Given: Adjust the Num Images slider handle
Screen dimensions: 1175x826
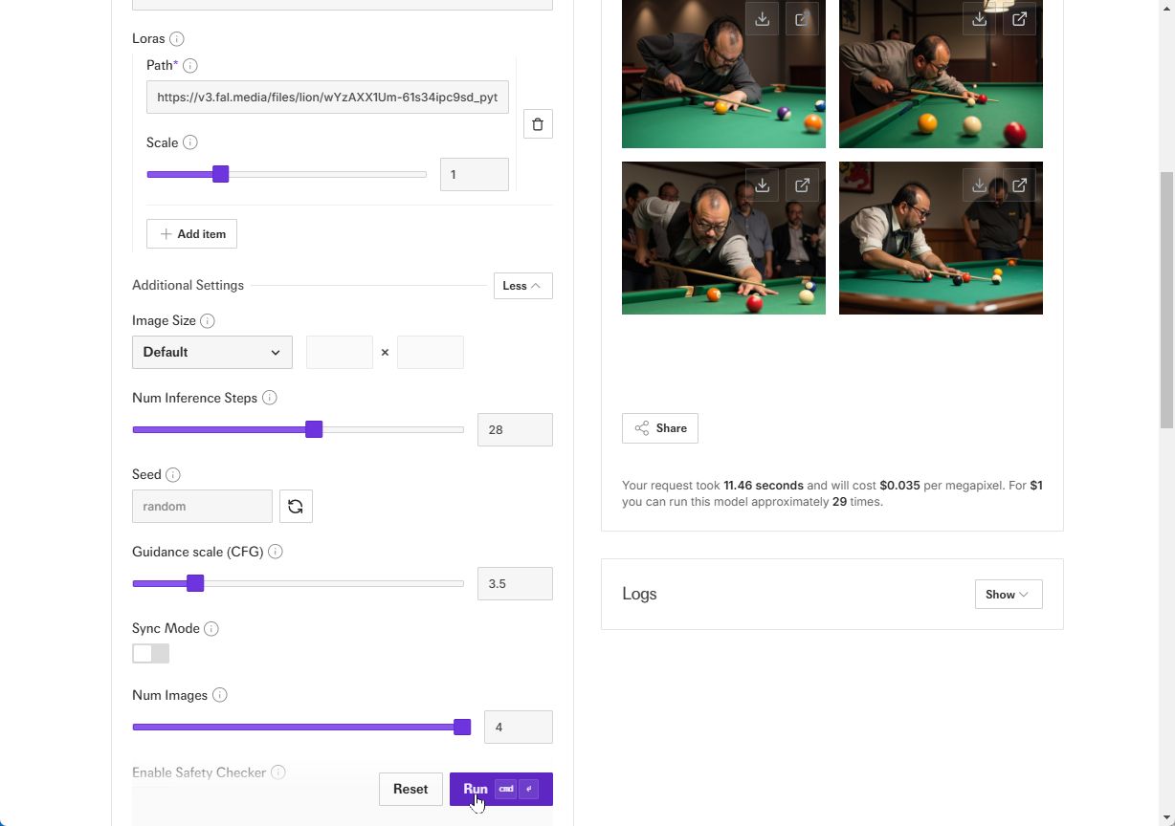Looking at the screenshot, I should pyautogui.click(x=462, y=728).
